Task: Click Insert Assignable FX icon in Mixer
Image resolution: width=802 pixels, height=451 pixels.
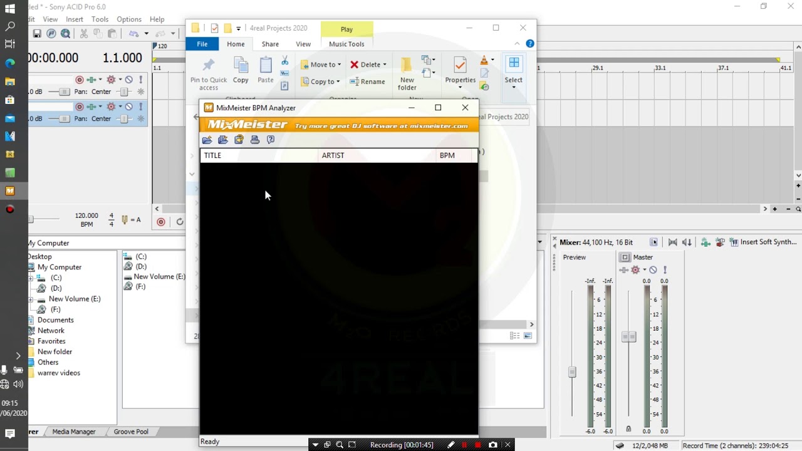Action: point(720,242)
